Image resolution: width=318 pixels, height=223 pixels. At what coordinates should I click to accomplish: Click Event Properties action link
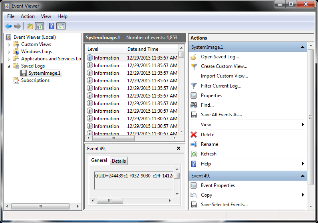coord(218,185)
